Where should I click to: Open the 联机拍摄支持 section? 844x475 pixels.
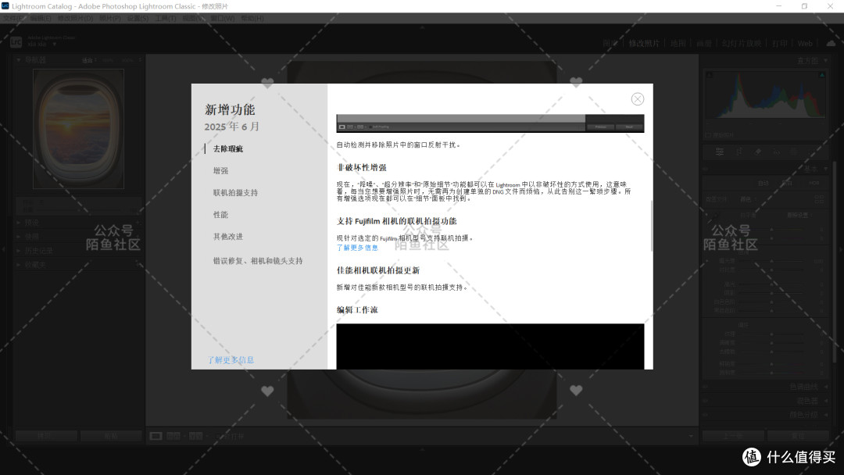(235, 193)
